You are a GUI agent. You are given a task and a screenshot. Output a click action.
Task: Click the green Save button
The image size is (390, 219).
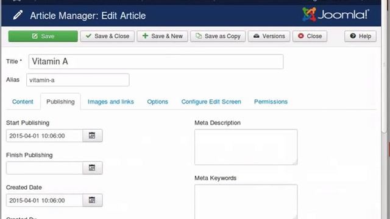coord(43,36)
